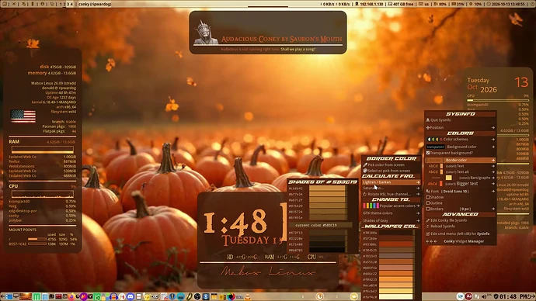Click the firefox 887MiB RAM row
Viewport: 536px width, 301px height.
(x=43, y=161)
